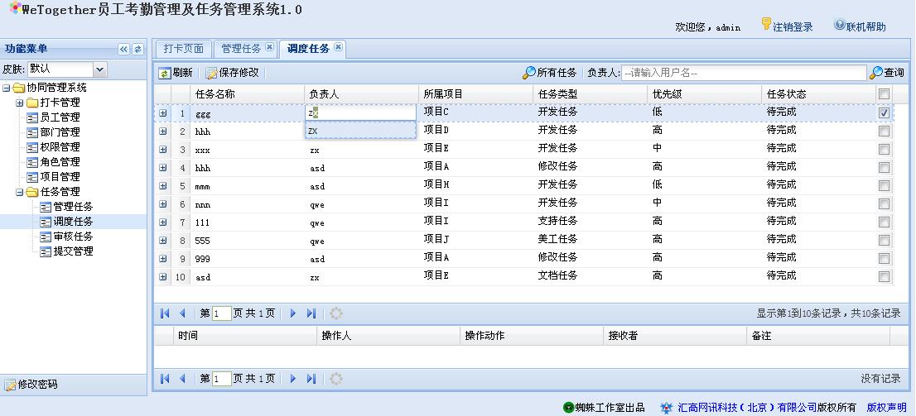Go to first page in log grid pager
Image resolution: width=916 pixels, height=416 pixels.
(166, 379)
